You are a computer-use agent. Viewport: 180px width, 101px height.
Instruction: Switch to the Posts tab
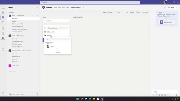[55, 8]
